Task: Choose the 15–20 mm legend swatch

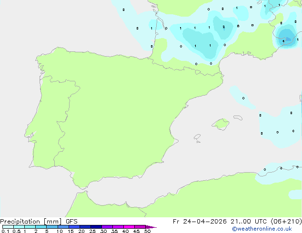Action: (74, 227)
